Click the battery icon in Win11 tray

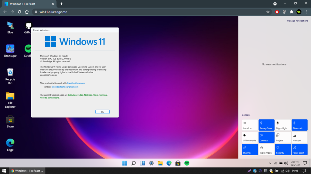coord(281,163)
